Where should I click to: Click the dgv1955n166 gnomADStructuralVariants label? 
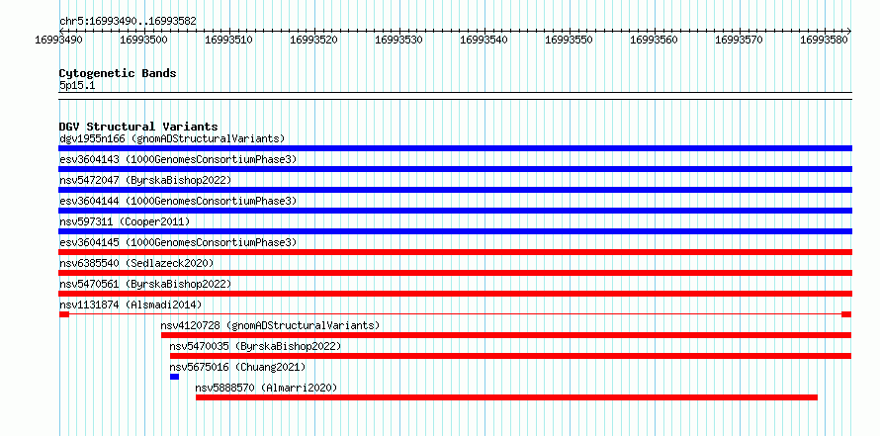point(172,138)
